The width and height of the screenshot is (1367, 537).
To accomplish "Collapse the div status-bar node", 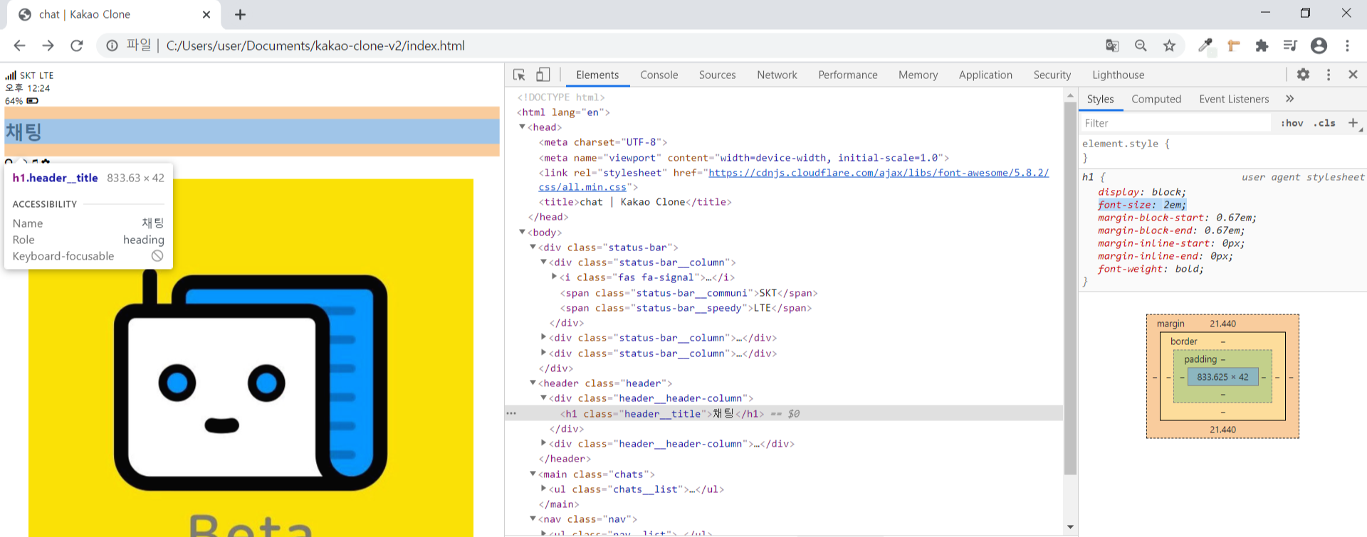I will (533, 247).
